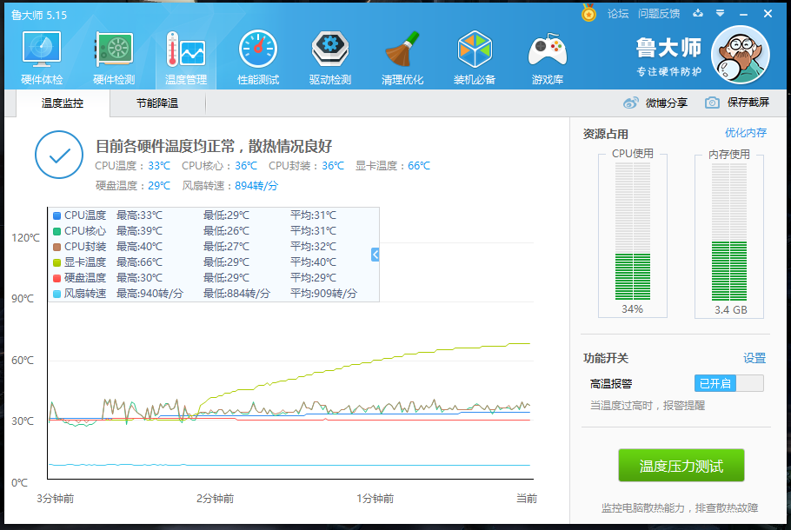Open 论坛 forum link
791x530 pixels.
pos(618,14)
